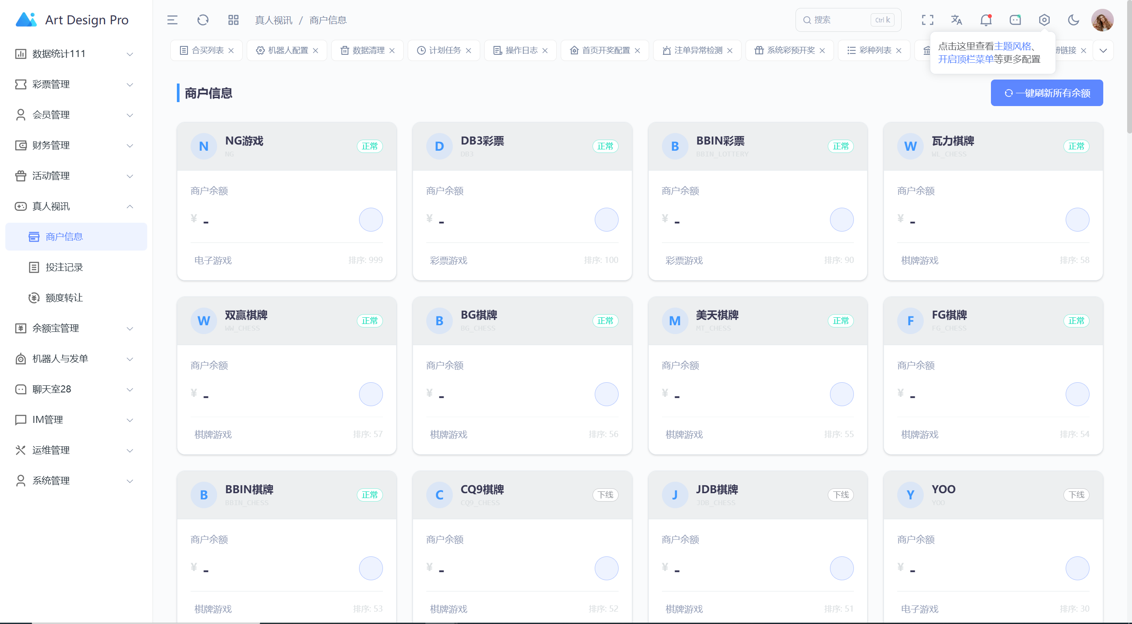Open the notification bell

click(986, 20)
